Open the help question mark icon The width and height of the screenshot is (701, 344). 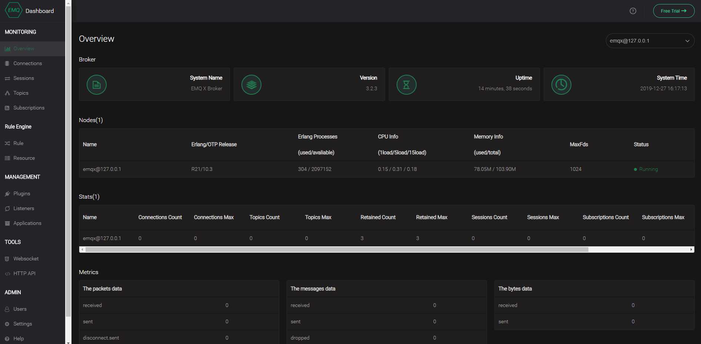[x=633, y=11]
